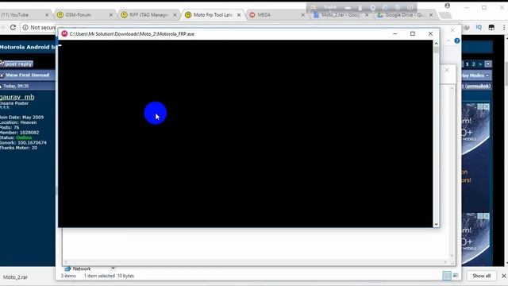Click the Chrome address bar
This screenshot has height=286, width=508.
(x=39, y=28)
